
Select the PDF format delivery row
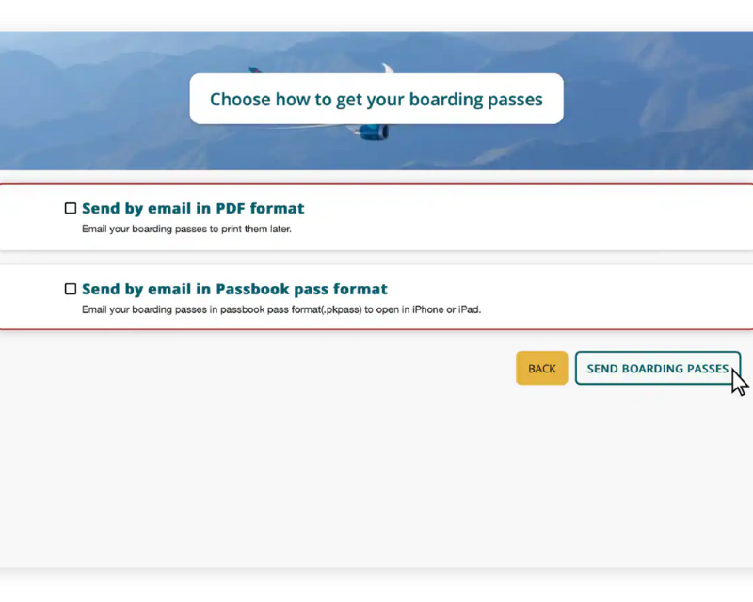[x=376, y=215]
